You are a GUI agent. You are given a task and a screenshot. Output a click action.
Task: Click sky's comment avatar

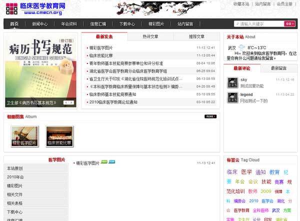coord(232,82)
